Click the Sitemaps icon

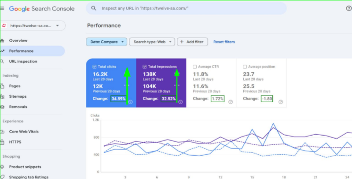click(2, 97)
